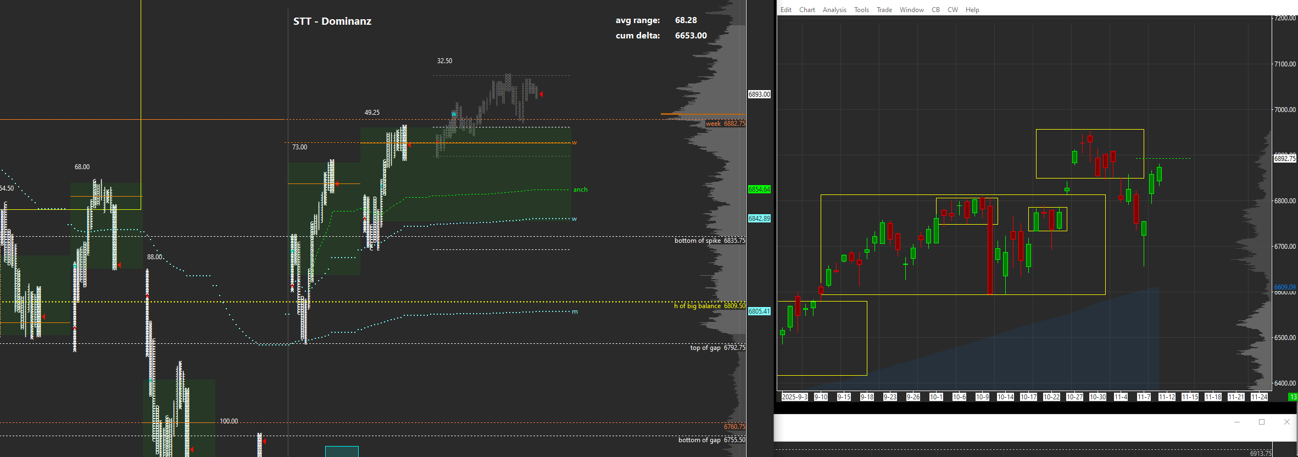The width and height of the screenshot is (1298, 457).
Task: Select the 32.50 range label above profile
Action: click(x=445, y=61)
